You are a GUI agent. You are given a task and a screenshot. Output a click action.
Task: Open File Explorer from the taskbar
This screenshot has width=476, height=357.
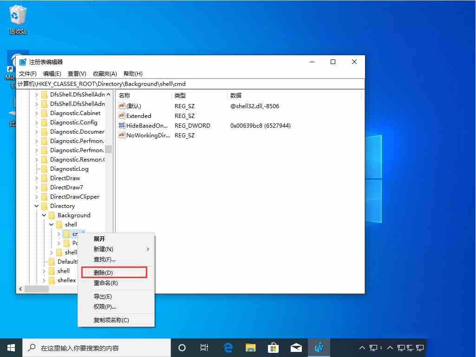tap(250, 348)
